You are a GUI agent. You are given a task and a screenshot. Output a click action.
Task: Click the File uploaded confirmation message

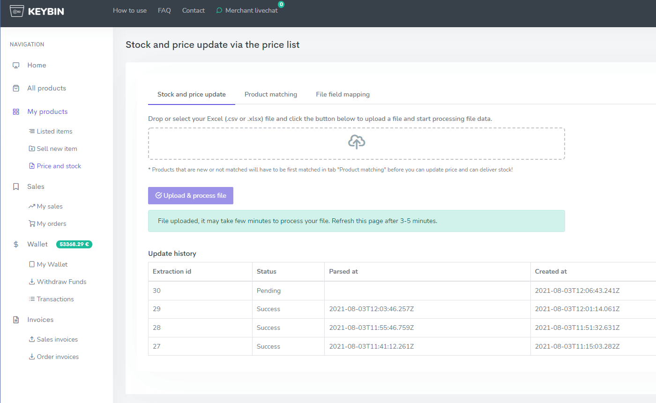[357, 221]
